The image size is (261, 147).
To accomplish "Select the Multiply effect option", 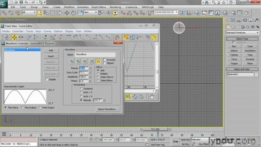I will [98, 73].
